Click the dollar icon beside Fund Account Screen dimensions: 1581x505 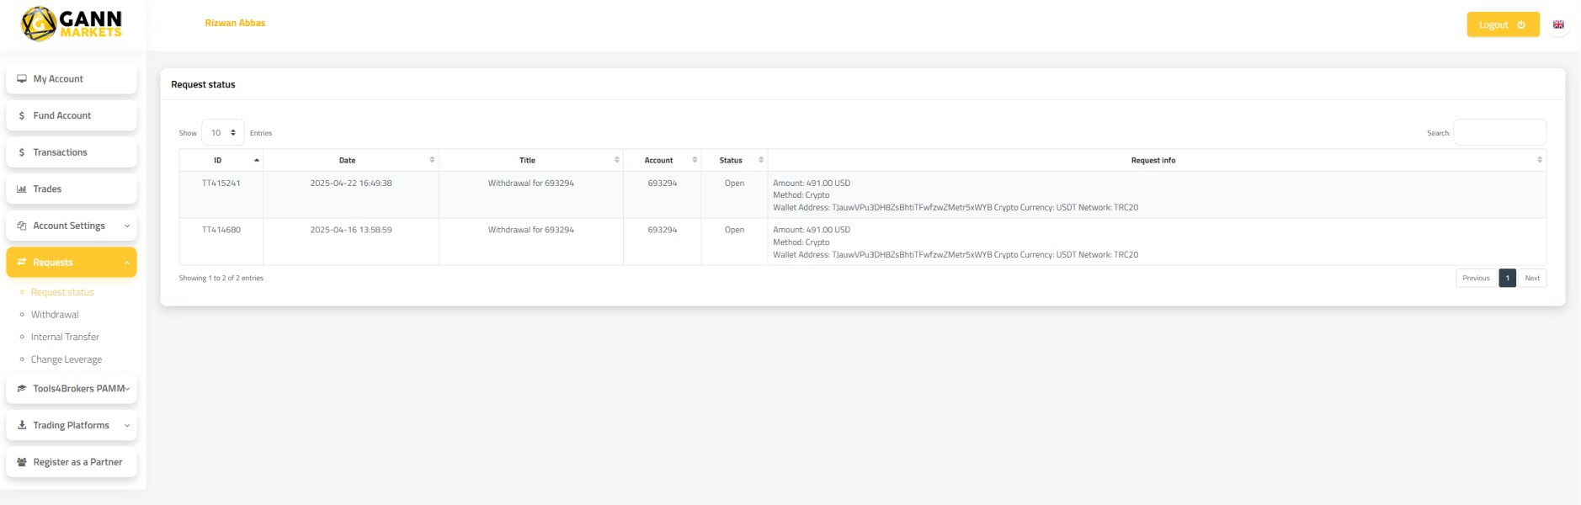coord(22,116)
